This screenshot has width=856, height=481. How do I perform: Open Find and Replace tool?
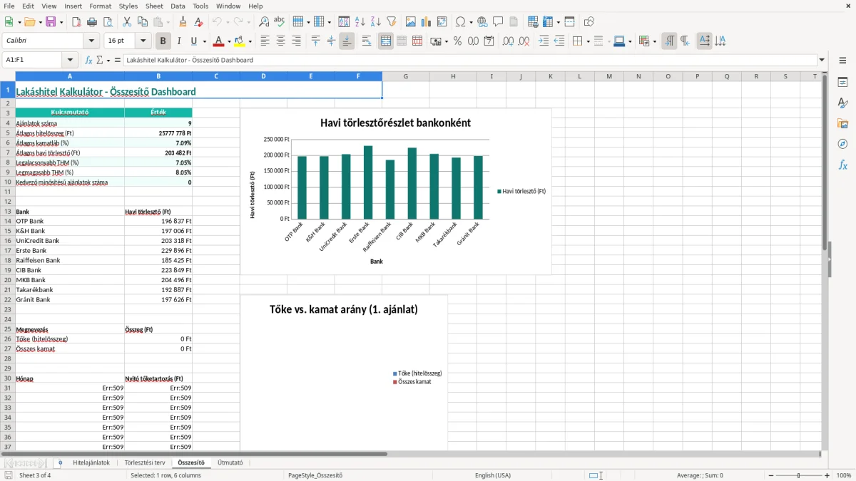(x=264, y=22)
